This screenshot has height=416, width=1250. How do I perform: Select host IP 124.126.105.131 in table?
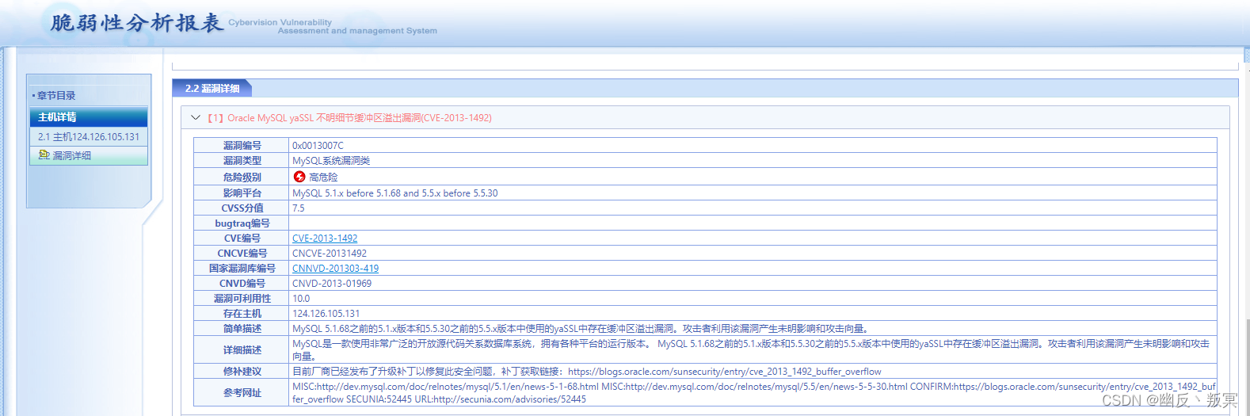(x=326, y=314)
